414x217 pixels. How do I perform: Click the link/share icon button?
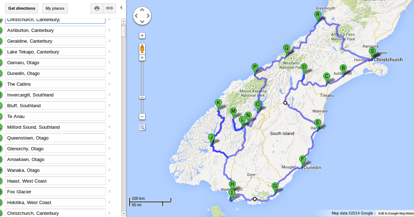pos(110,8)
